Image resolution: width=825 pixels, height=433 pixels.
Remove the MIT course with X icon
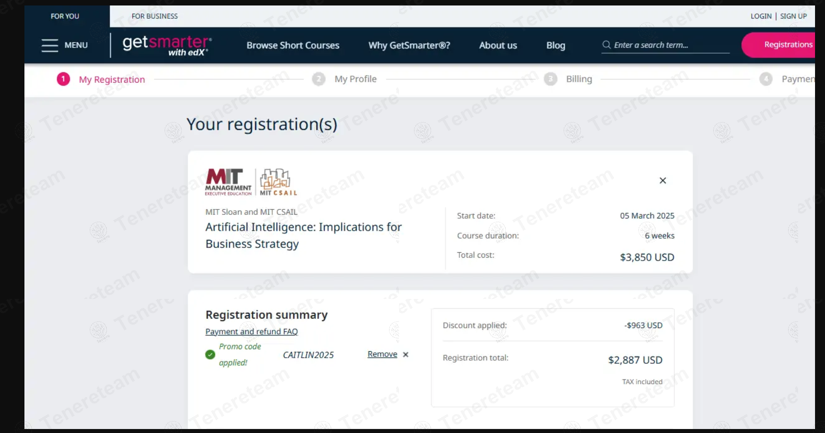662,180
